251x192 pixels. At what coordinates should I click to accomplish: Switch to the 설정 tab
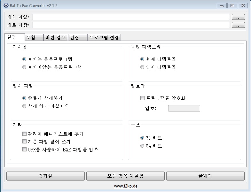coord(15,37)
